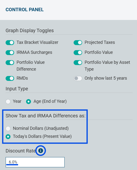Image resolution: width=137 pixels, height=170 pixels.
Task: Click the Discount Rate input field
Action: tap(35, 162)
